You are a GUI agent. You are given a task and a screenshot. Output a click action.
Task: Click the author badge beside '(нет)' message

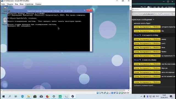(x=147, y=43)
